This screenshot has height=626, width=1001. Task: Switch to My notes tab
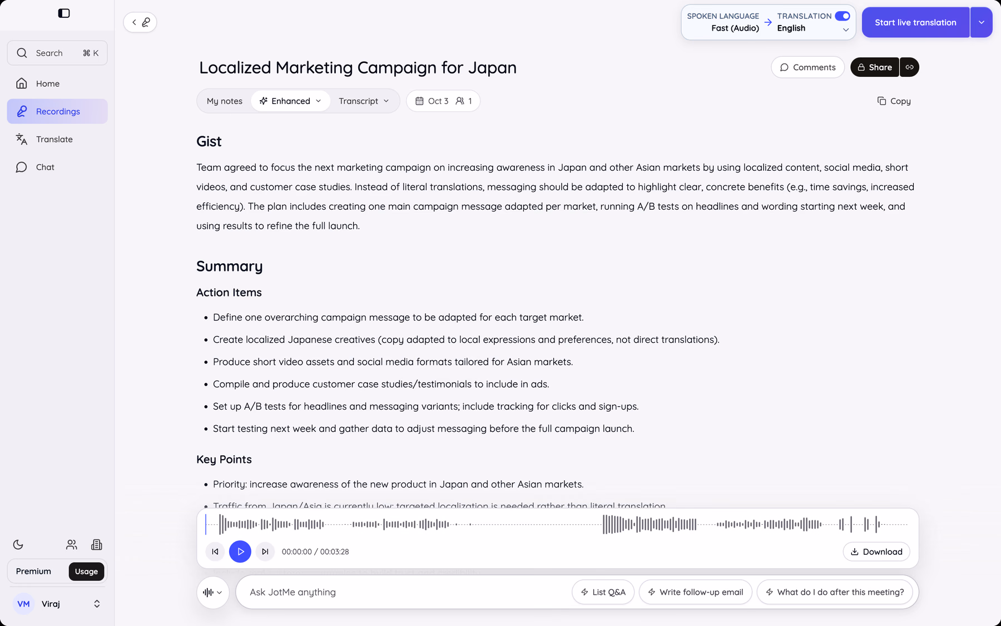pos(225,101)
